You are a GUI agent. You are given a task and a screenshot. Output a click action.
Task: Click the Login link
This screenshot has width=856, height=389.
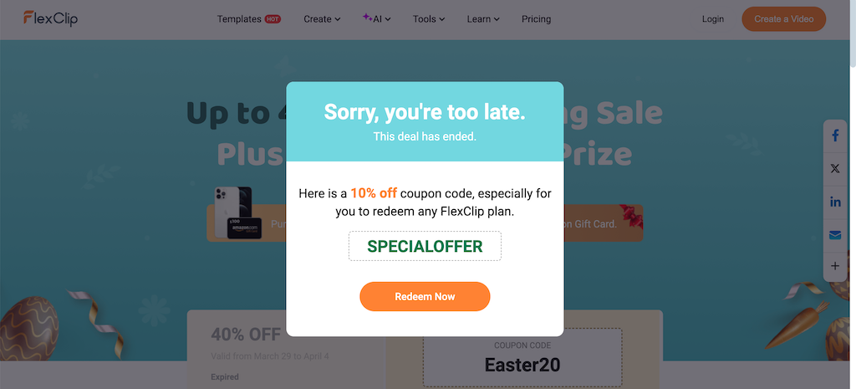[712, 19]
